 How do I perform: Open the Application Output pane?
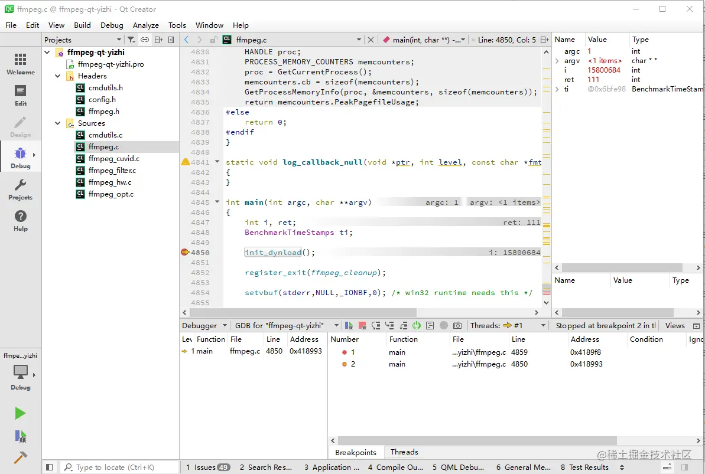point(332,468)
